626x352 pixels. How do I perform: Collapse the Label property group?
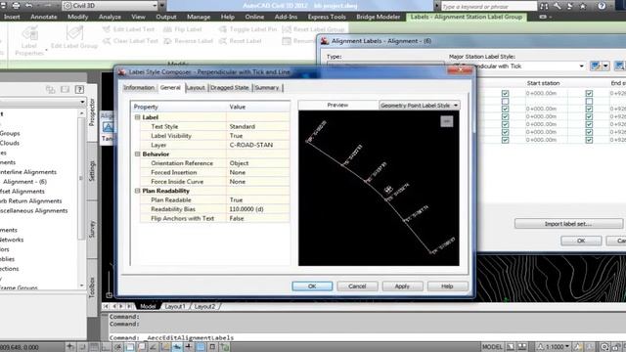pyautogui.click(x=137, y=117)
